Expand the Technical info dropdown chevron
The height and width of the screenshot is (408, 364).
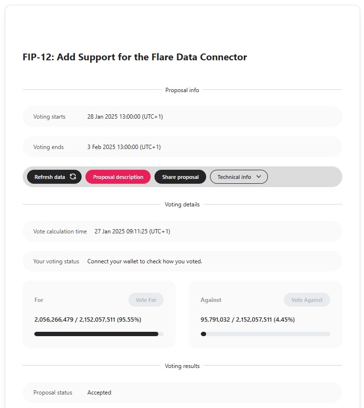(x=259, y=177)
